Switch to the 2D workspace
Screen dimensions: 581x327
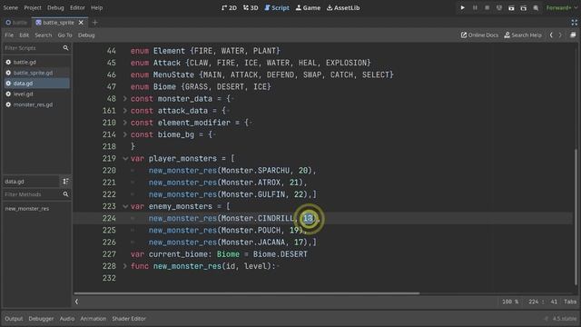[x=229, y=8]
